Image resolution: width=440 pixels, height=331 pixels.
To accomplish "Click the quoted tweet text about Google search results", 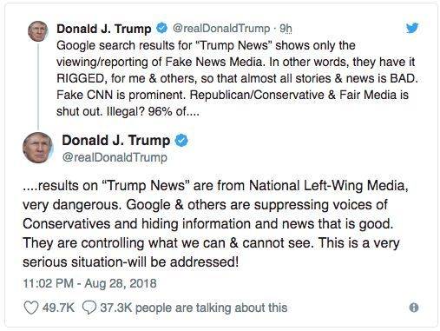I will pos(237,78).
